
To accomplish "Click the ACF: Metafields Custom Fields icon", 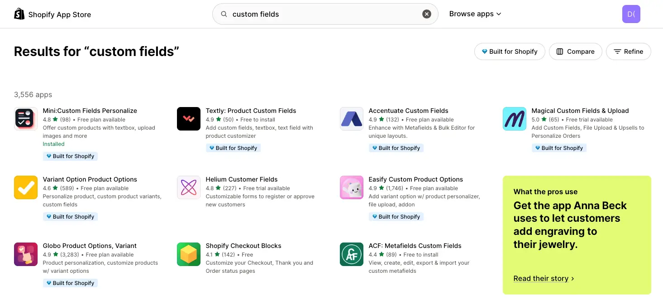I will (351, 254).
